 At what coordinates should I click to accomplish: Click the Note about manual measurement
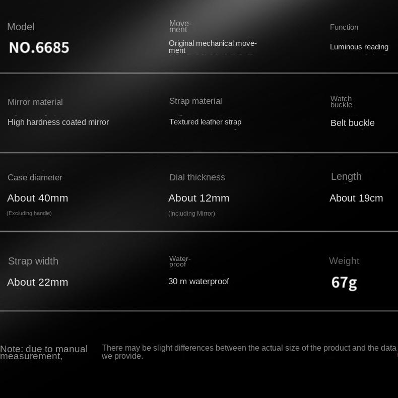pos(44,352)
